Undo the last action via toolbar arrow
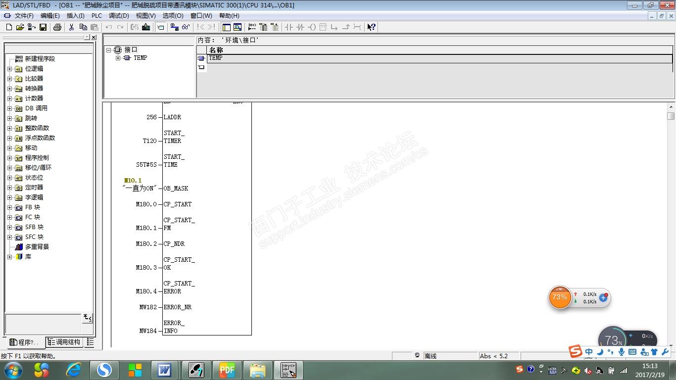This screenshot has height=380, width=676. pos(109,27)
